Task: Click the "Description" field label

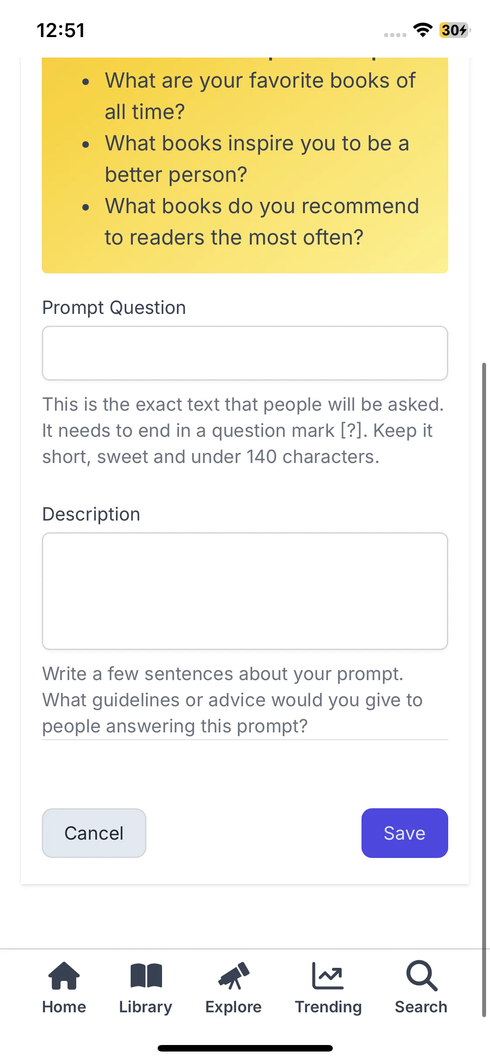Action: (x=91, y=514)
